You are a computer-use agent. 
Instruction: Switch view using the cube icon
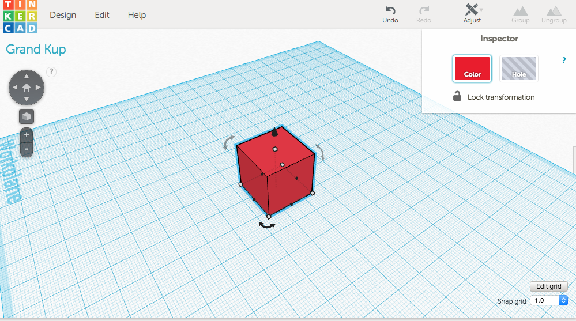click(27, 116)
